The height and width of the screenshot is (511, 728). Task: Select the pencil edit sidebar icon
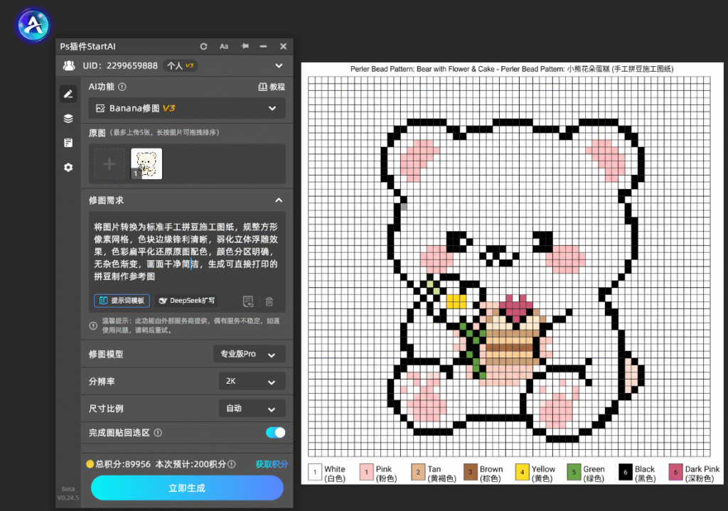tap(68, 95)
